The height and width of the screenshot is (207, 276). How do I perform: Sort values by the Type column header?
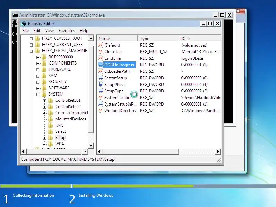point(158,38)
